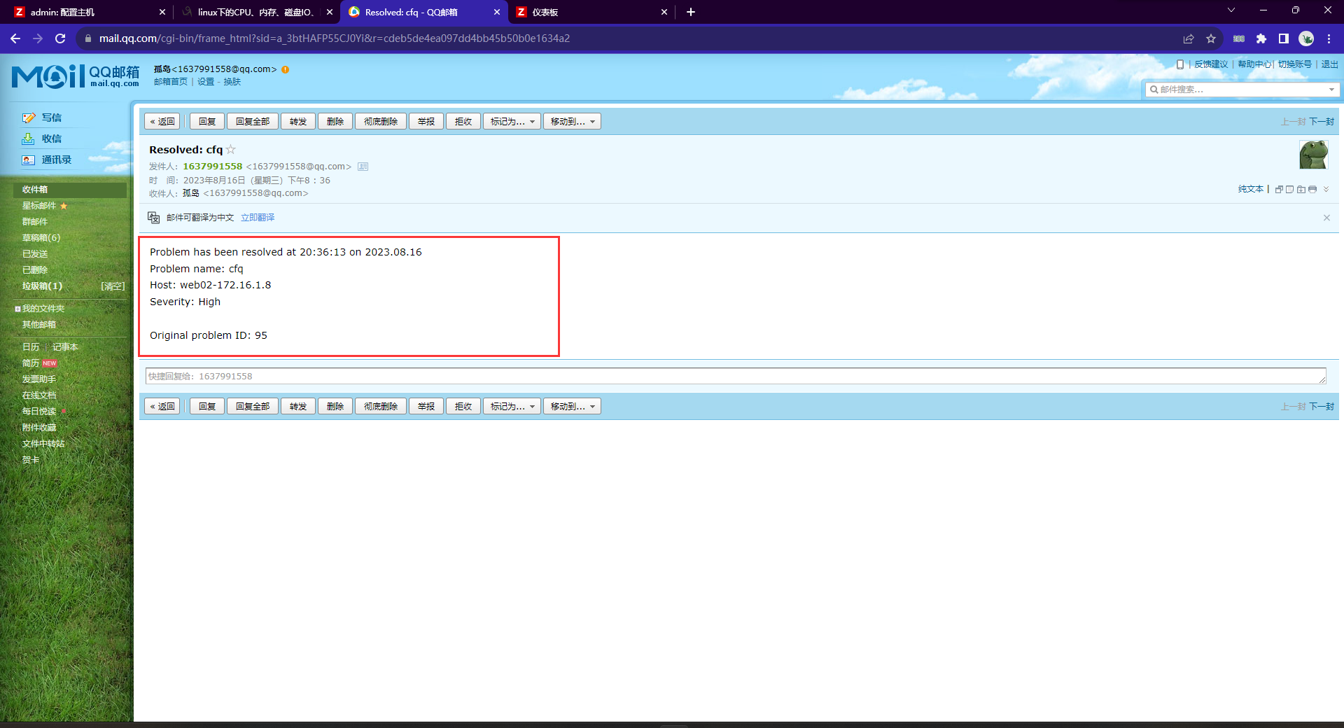Click 清空 to empty spam folder

(x=113, y=286)
